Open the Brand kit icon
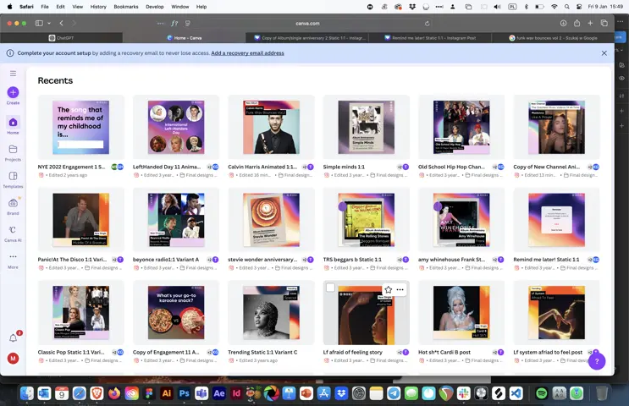The height and width of the screenshot is (406, 629). [13, 203]
